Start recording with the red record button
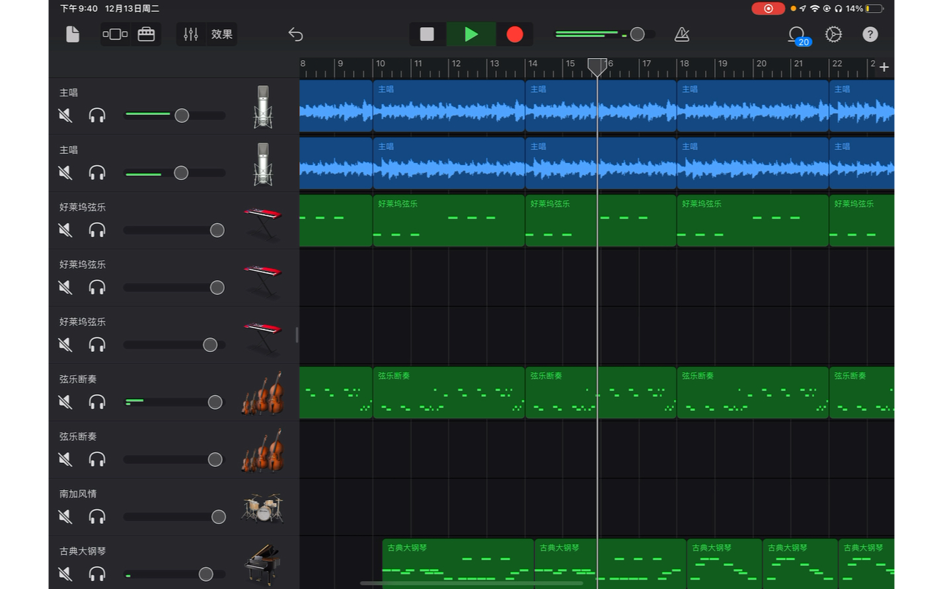This screenshot has width=943, height=589. 515,34
